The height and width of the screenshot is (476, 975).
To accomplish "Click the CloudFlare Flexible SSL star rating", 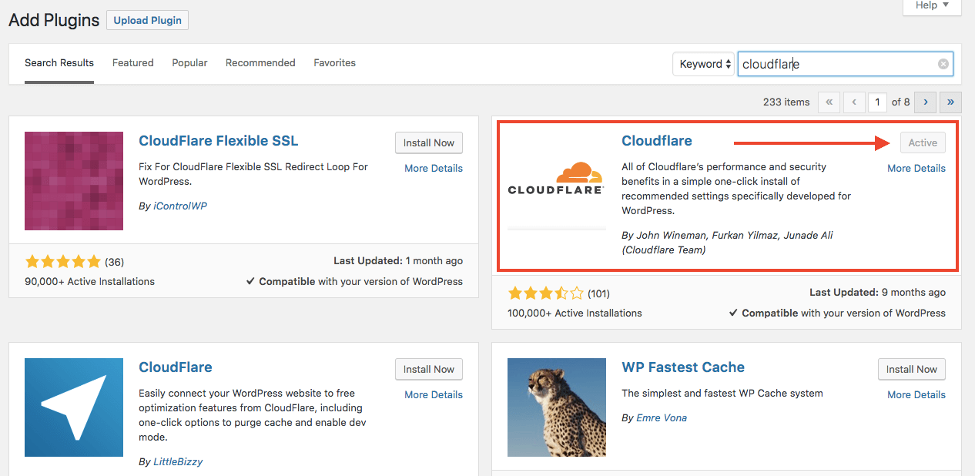I will pos(62,261).
